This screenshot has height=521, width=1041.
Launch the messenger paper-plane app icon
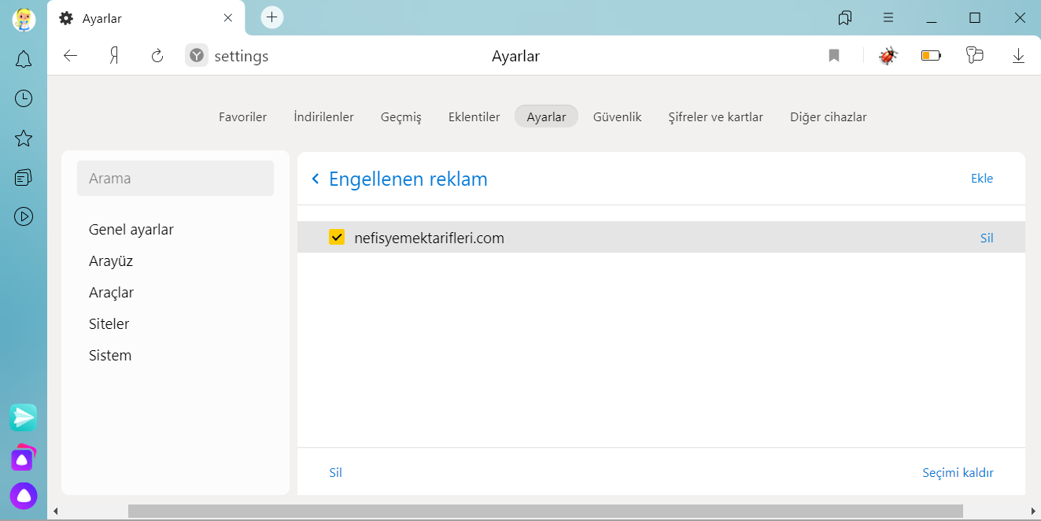click(24, 417)
